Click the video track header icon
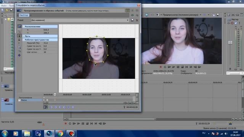This screenshot has height=137, width=244. tap(6, 86)
